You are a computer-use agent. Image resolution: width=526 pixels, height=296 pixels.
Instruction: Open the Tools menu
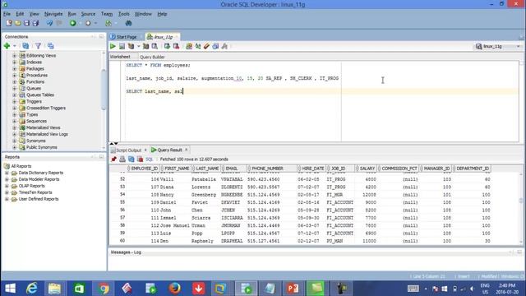(124, 14)
